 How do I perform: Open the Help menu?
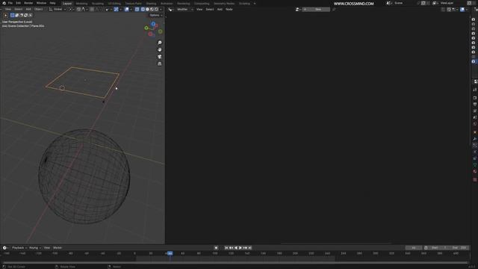coord(52,3)
